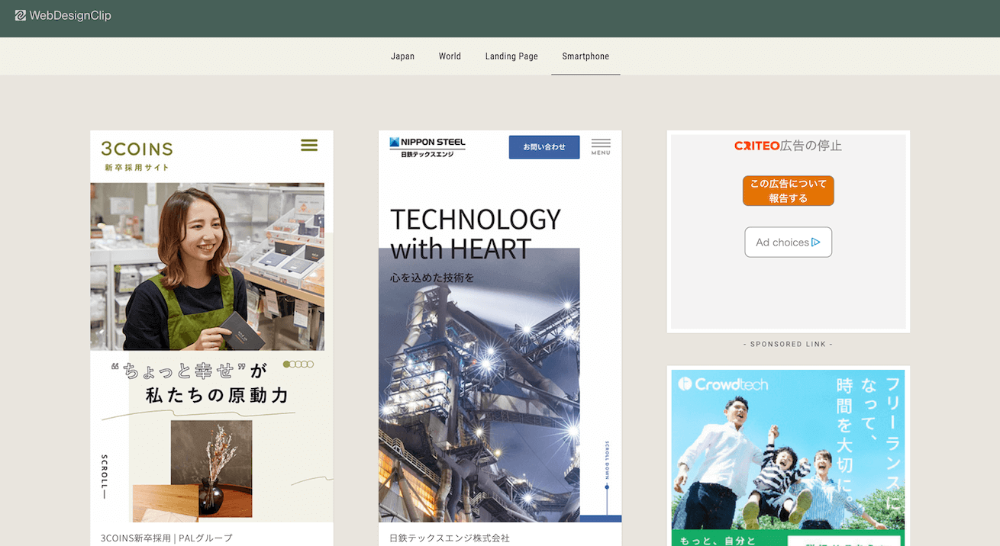This screenshot has width=1000, height=546.
Task: Select the Smartphone tab
Action: [x=585, y=56]
